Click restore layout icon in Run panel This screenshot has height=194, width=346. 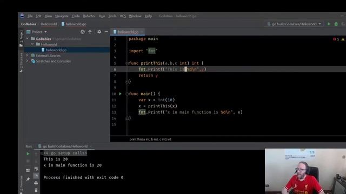[x=28, y=170]
